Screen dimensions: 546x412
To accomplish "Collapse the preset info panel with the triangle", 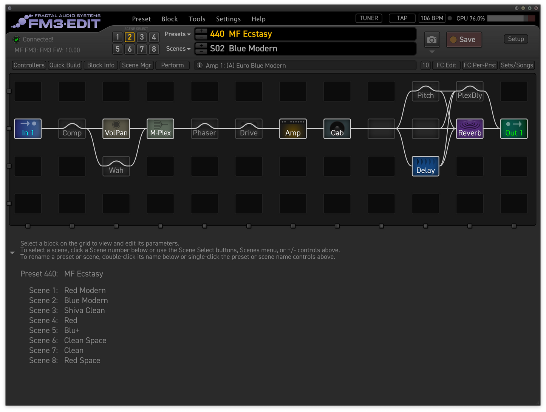I will 12,253.
